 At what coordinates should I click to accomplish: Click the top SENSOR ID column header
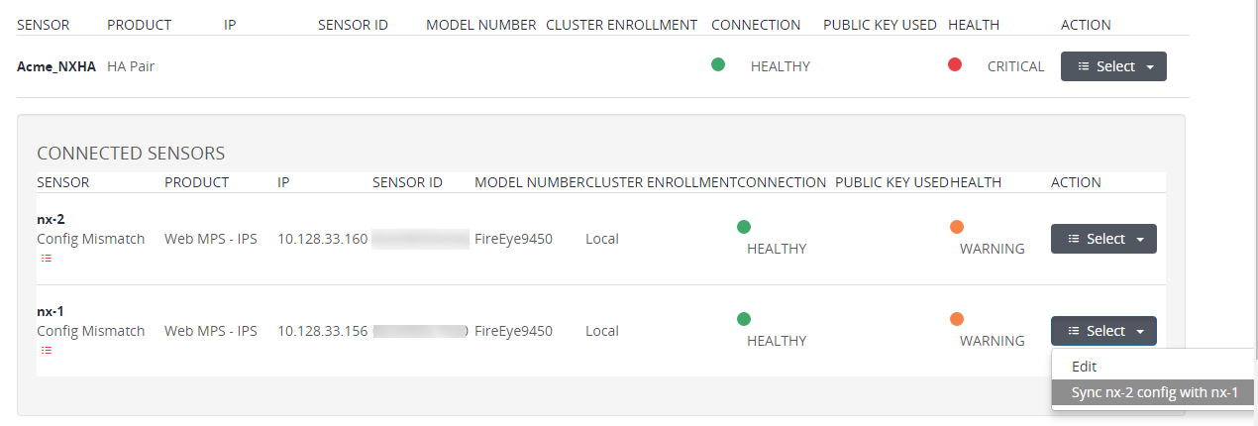(x=353, y=25)
